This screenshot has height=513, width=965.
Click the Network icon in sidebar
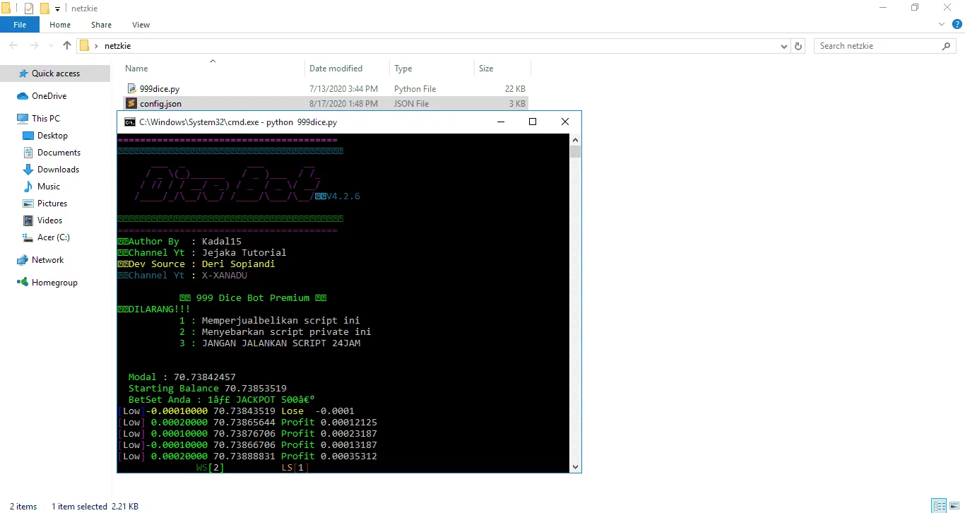[x=23, y=260]
